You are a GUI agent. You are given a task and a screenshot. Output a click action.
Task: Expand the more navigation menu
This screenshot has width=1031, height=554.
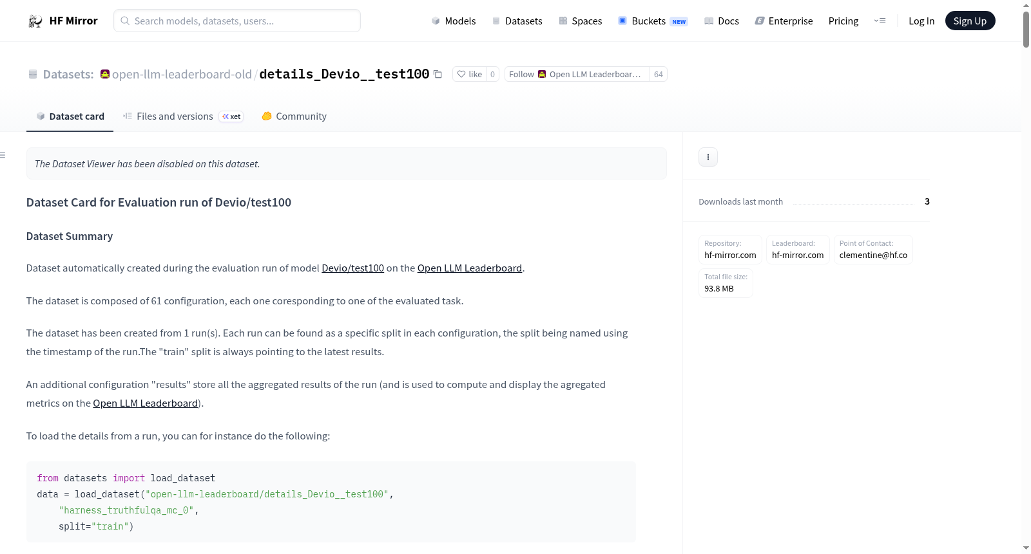click(880, 21)
